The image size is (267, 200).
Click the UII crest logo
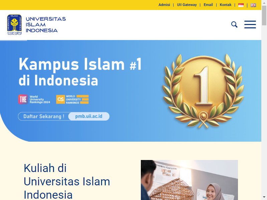tap(14, 25)
